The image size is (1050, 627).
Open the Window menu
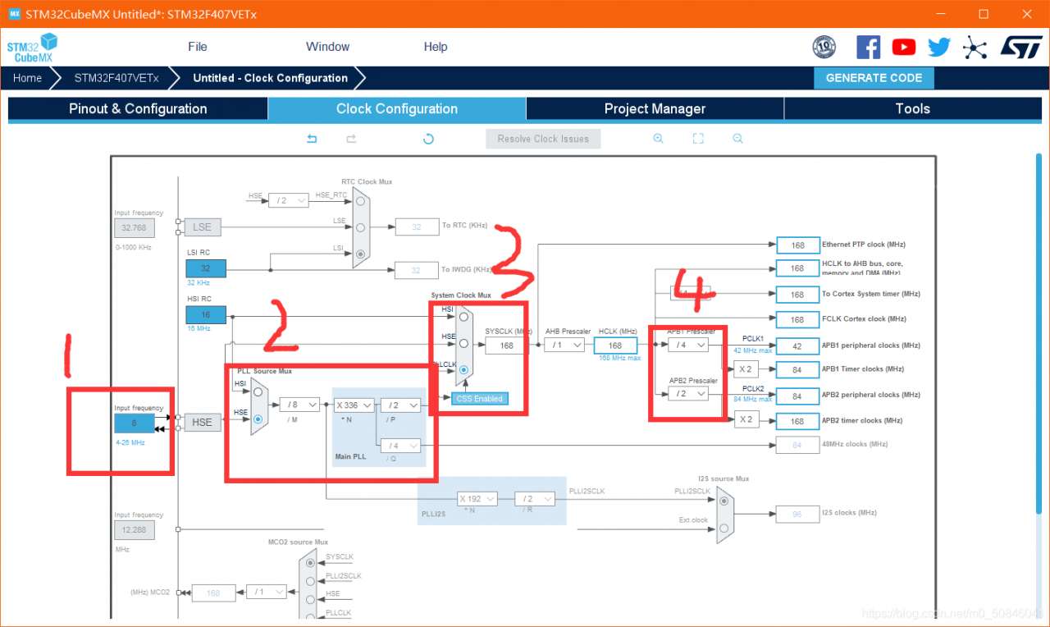point(328,47)
